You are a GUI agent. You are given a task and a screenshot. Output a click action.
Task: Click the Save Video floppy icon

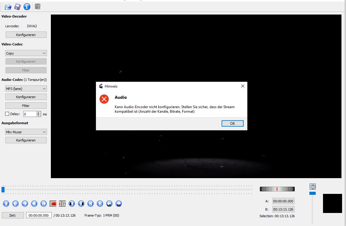18,6
